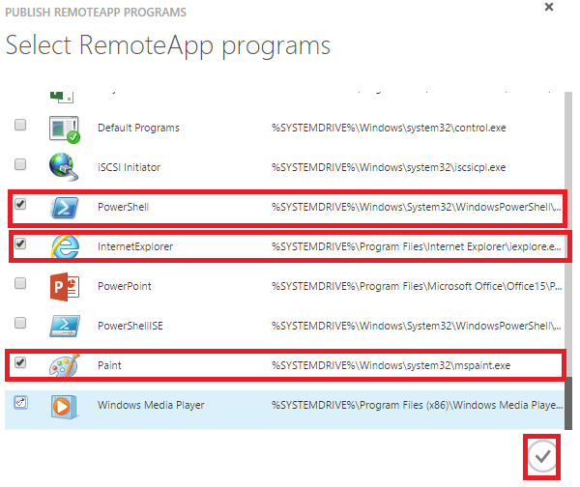Click the Windows Media Player icon
The image size is (580, 487).
coord(65,407)
